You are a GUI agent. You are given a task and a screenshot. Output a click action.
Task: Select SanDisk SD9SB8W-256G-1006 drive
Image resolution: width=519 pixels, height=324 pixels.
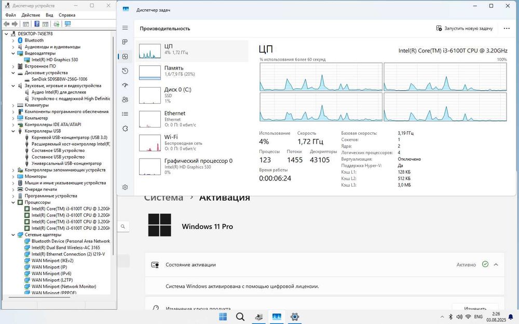(59, 79)
